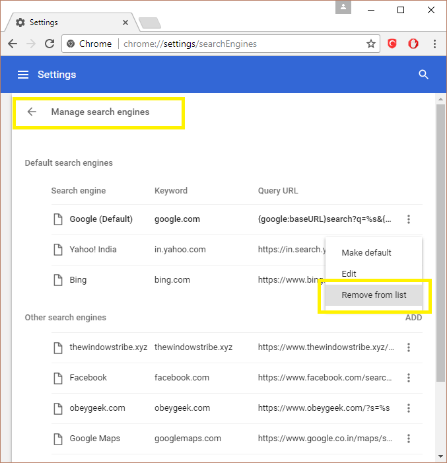Click the Default search engines heading
The width and height of the screenshot is (447, 463).
(69, 163)
